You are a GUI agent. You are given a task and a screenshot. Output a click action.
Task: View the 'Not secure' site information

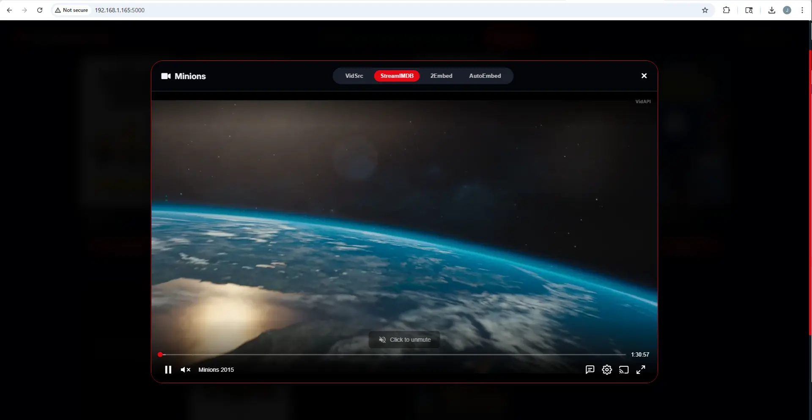click(x=71, y=10)
